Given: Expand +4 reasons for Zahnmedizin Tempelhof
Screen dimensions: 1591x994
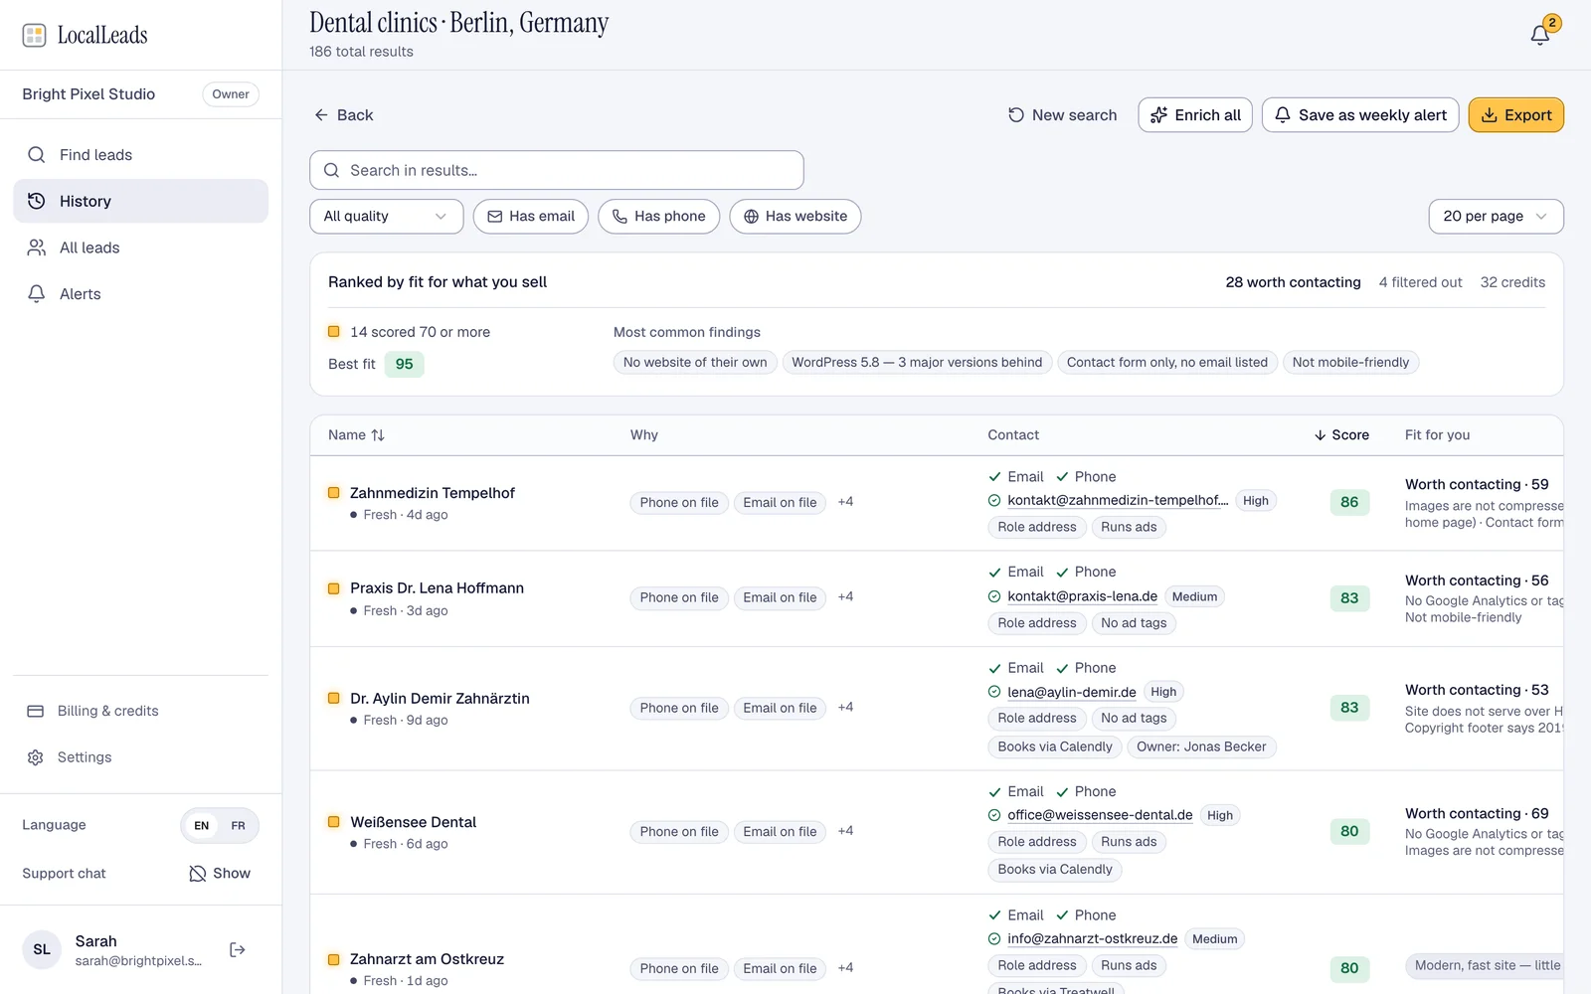Looking at the screenshot, I should coord(846,502).
